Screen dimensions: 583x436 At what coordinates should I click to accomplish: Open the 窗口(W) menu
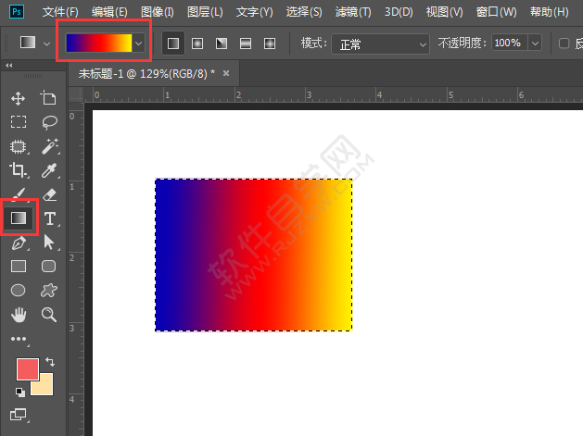497,12
